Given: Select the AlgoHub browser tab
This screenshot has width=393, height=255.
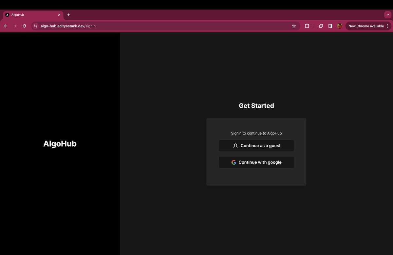Looking at the screenshot, I should pyautogui.click(x=33, y=15).
